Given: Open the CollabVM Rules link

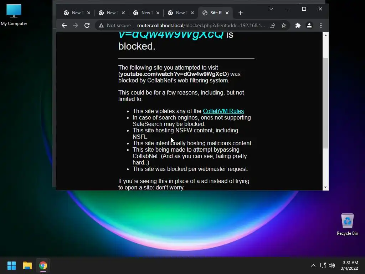Looking at the screenshot, I should pyautogui.click(x=223, y=111).
